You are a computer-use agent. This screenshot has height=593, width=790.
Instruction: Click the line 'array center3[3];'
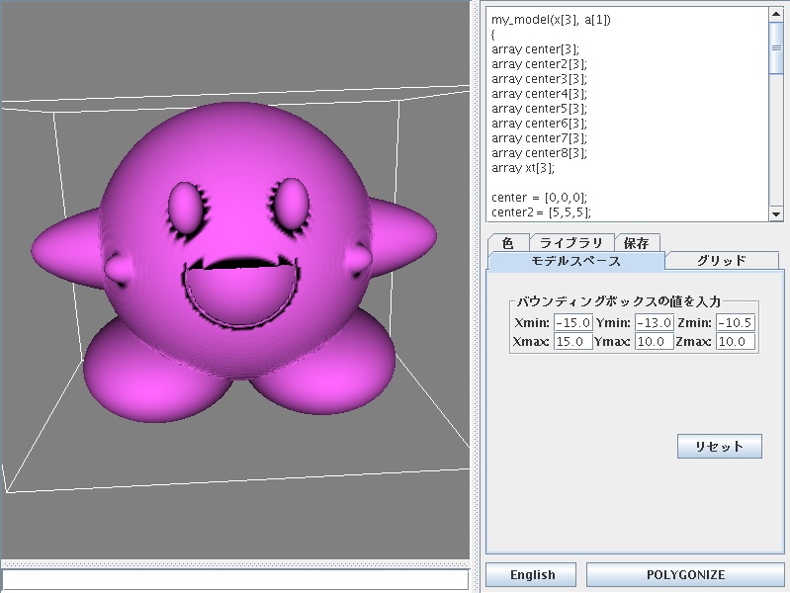point(539,79)
